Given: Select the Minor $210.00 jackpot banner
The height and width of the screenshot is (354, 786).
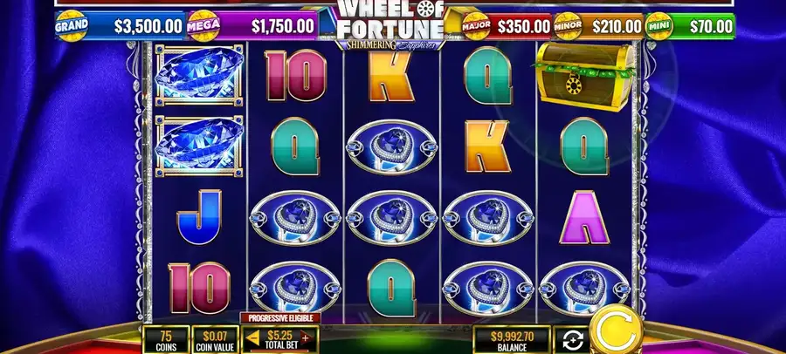Looking at the screenshot, I should (598, 26).
